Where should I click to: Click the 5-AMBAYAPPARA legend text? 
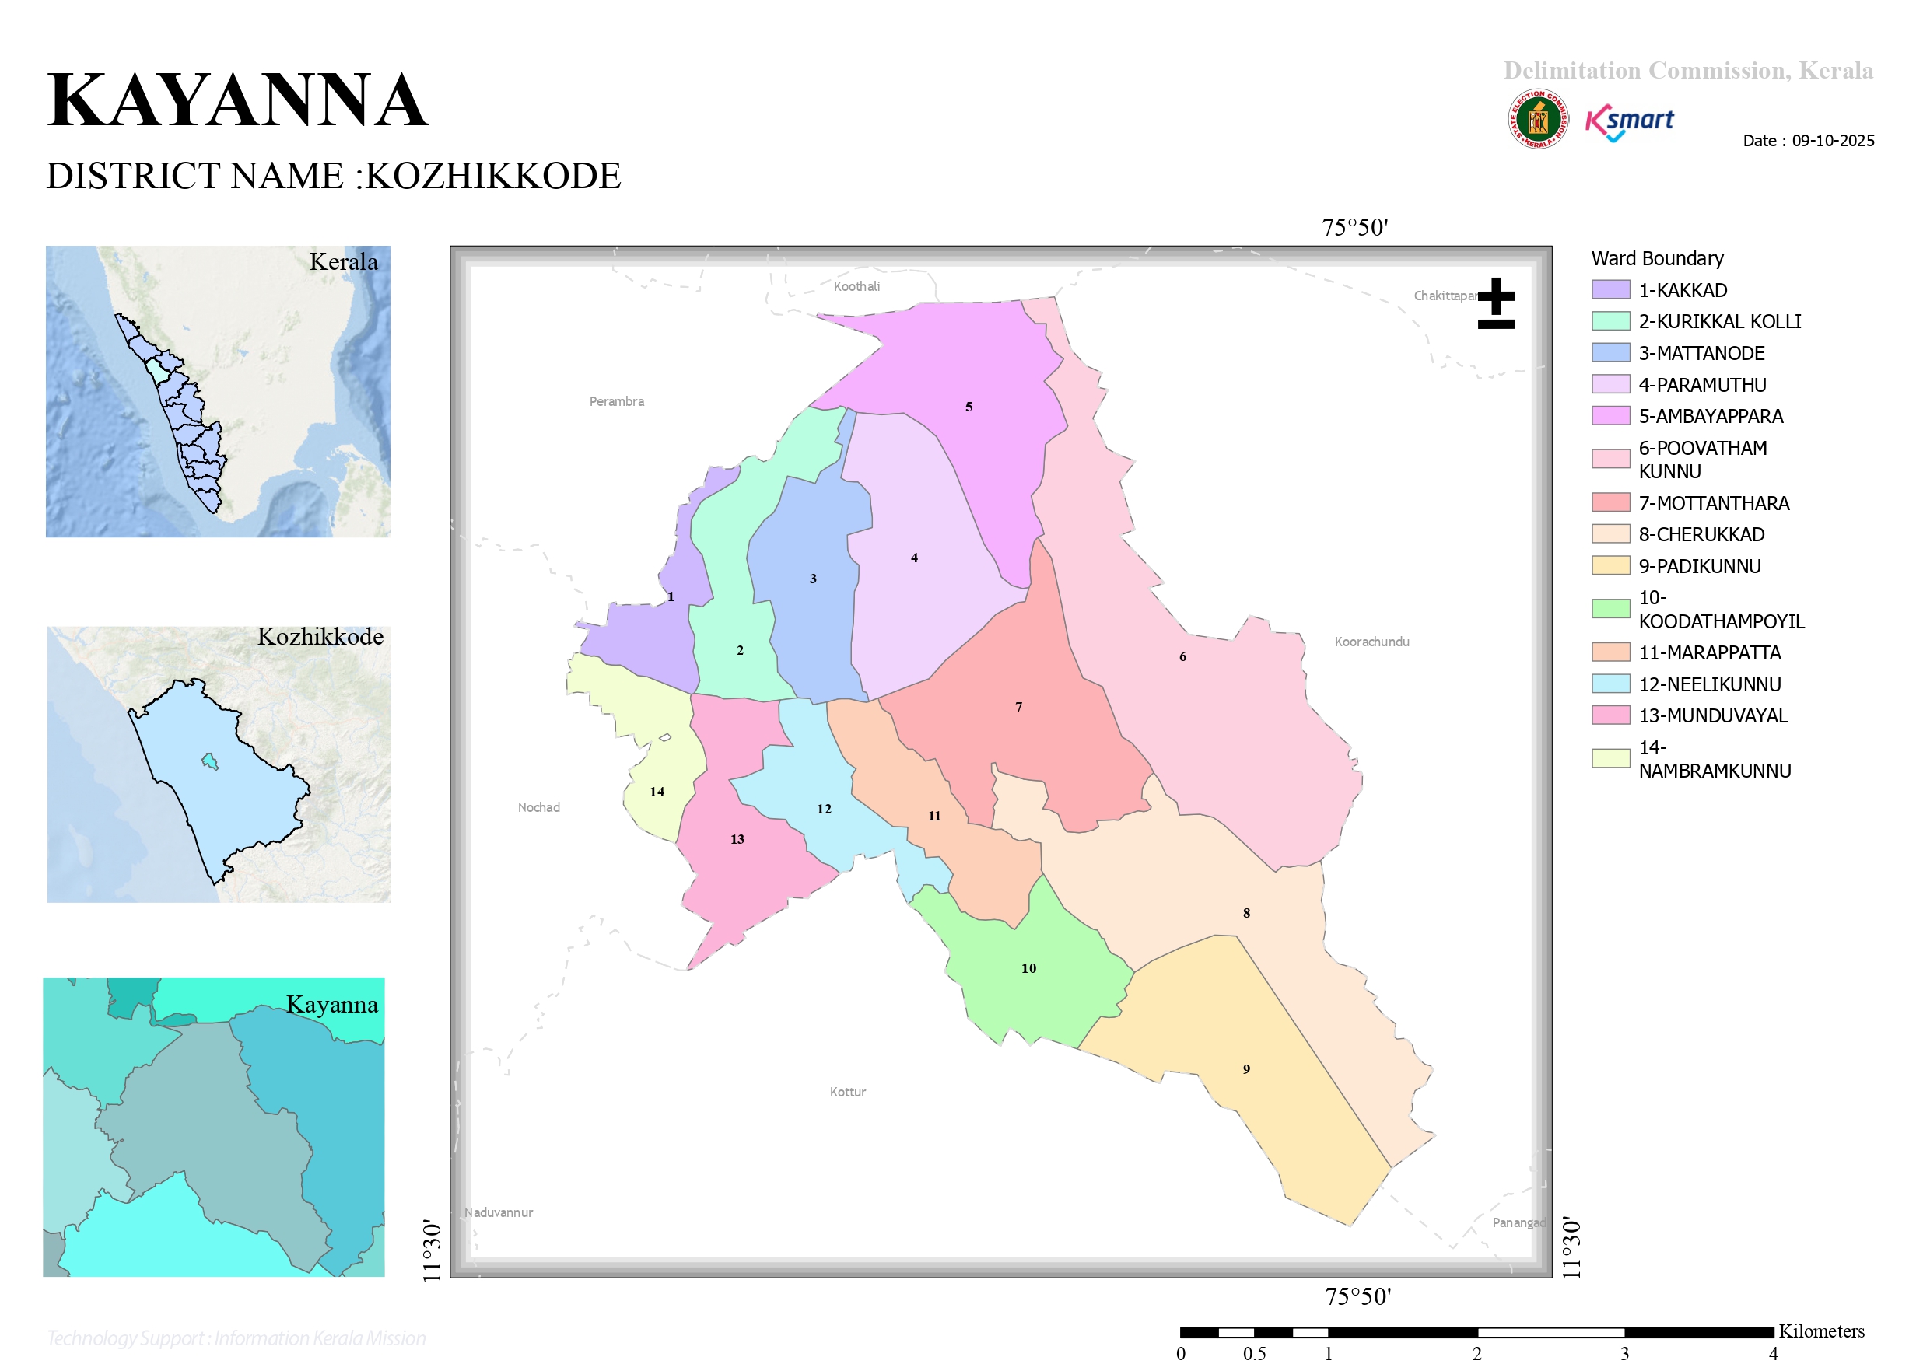1711,416
